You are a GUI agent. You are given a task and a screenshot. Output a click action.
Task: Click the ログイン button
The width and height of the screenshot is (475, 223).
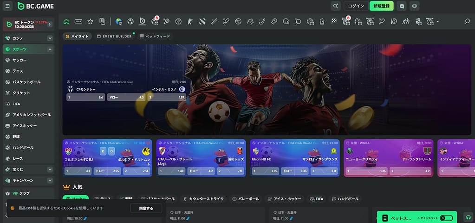pyautogui.click(x=356, y=6)
